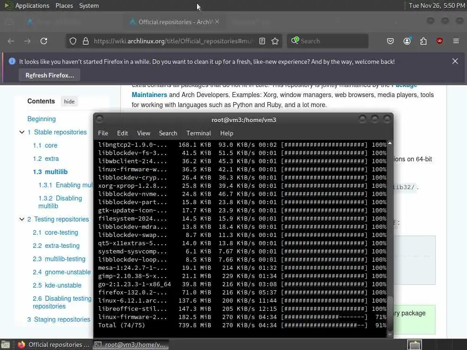The width and height of the screenshot is (467, 350).
Task: Click the terminal window menu button at left of titlebar
Action: tap(100, 119)
